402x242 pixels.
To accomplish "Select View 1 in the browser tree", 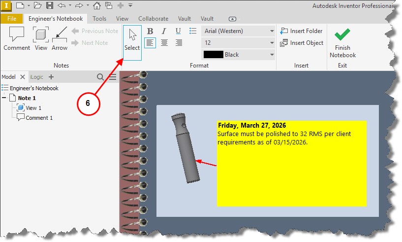I will [33, 108].
